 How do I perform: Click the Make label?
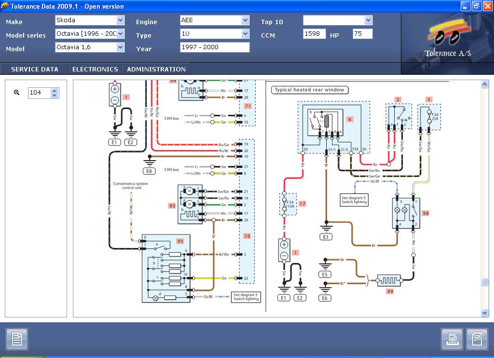click(14, 22)
